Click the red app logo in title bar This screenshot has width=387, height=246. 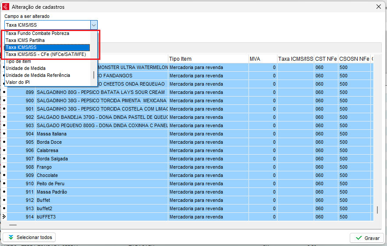click(x=6, y=6)
